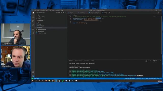Click the New Folder icon in Explorer
The image size is (163, 91).
(x=59, y=13)
